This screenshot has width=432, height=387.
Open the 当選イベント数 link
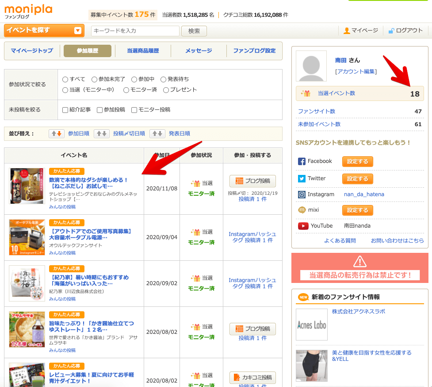[x=336, y=93]
